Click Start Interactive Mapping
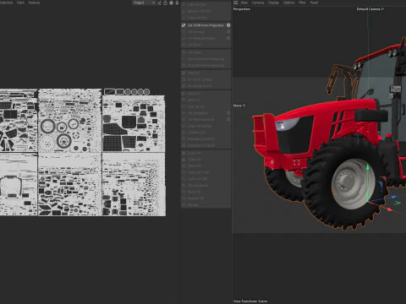The height and width of the screenshot is (304, 406). [x=206, y=59]
